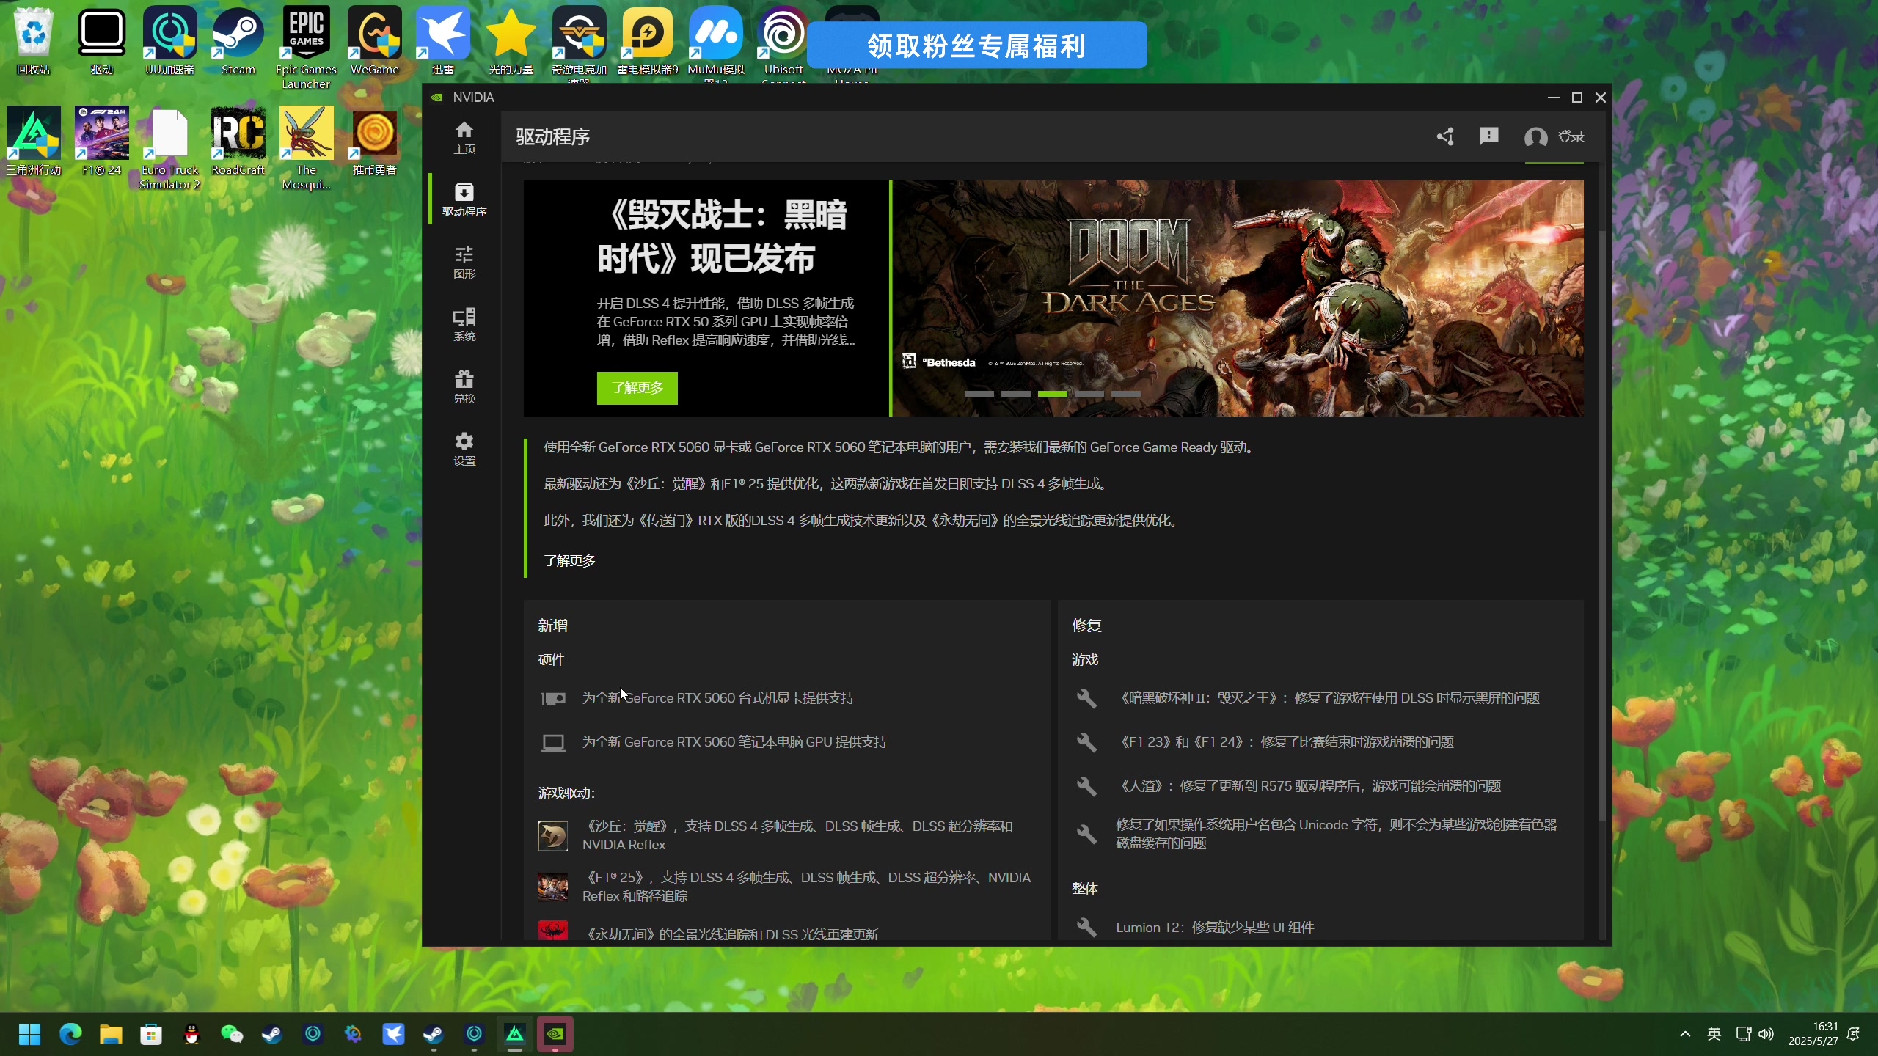Viewport: 1878px width, 1056px height.
Task: Open the Epic Games Launcher desktop shortcut
Action: pos(307,47)
